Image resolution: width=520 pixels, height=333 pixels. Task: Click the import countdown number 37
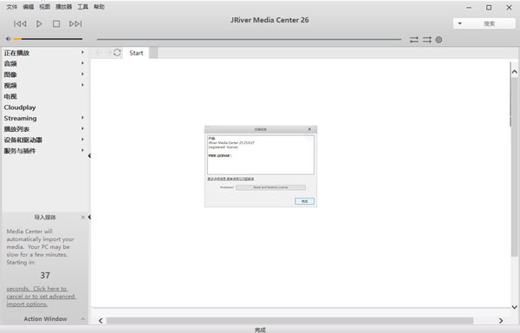click(x=45, y=275)
